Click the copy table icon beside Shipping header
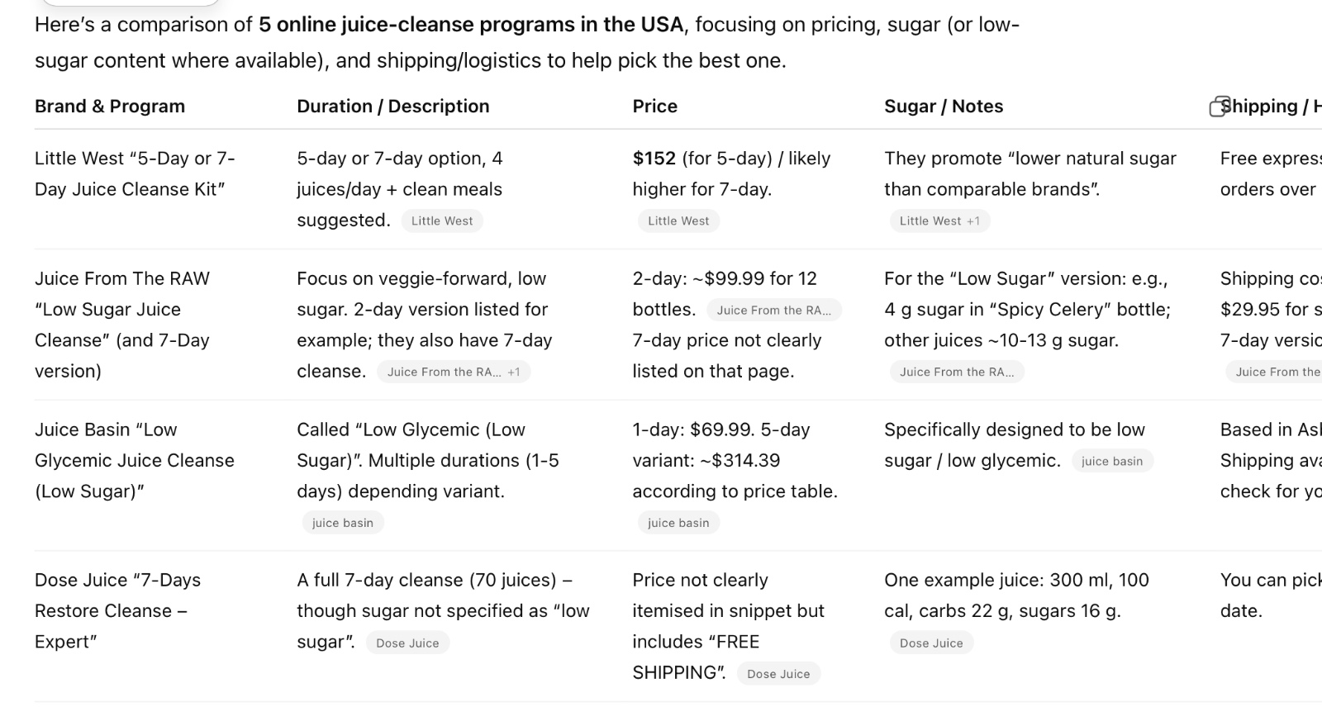The height and width of the screenshot is (707, 1322). pyautogui.click(x=1219, y=107)
